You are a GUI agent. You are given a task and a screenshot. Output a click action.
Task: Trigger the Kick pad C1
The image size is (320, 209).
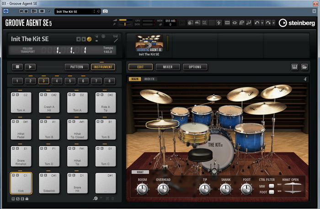click(21, 183)
